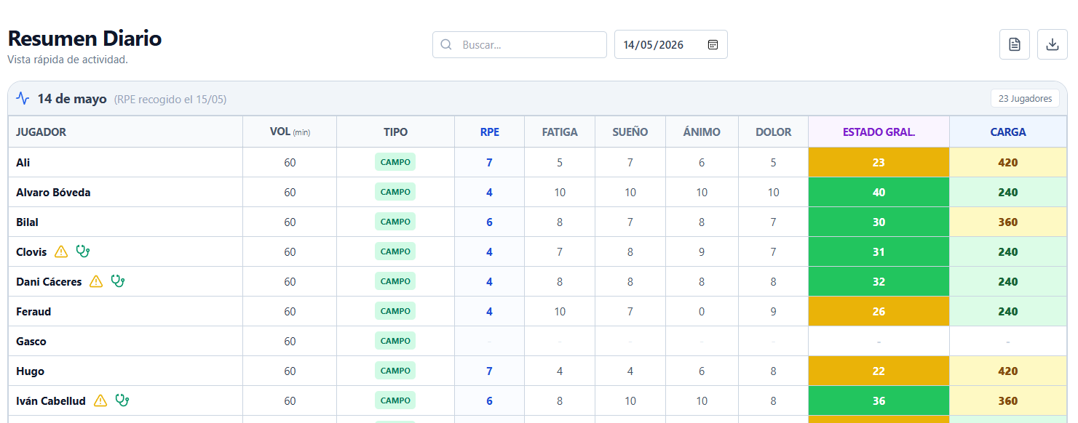Screen dimensions: 1078x423
Task: Click the CAMPO tag in Ali's row
Action: click(395, 162)
